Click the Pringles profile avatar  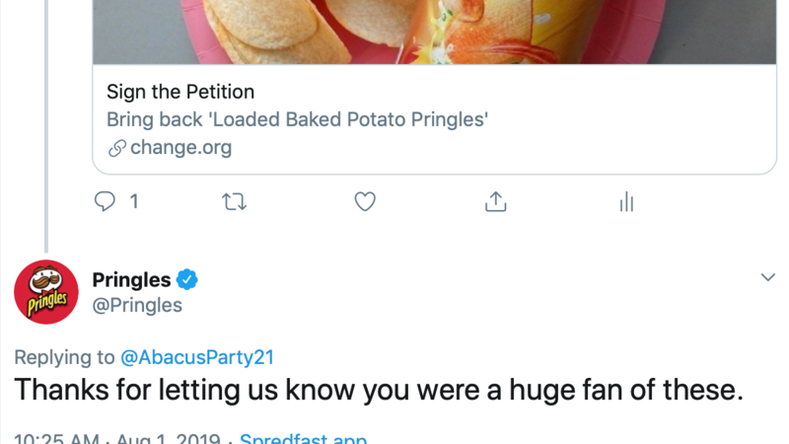pyautogui.click(x=45, y=293)
